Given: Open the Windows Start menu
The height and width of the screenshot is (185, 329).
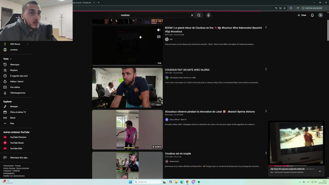Looking at the screenshot, I should point(130,182).
